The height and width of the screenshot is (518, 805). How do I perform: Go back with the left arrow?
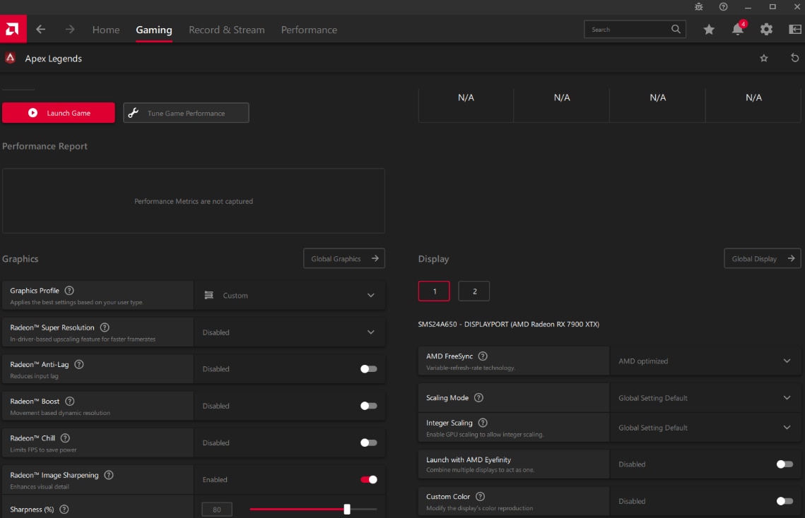tap(40, 29)
